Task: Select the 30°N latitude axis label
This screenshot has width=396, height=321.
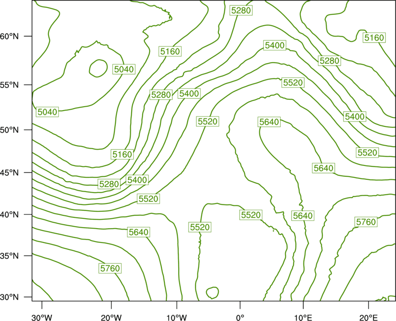Action: [9, 297]
